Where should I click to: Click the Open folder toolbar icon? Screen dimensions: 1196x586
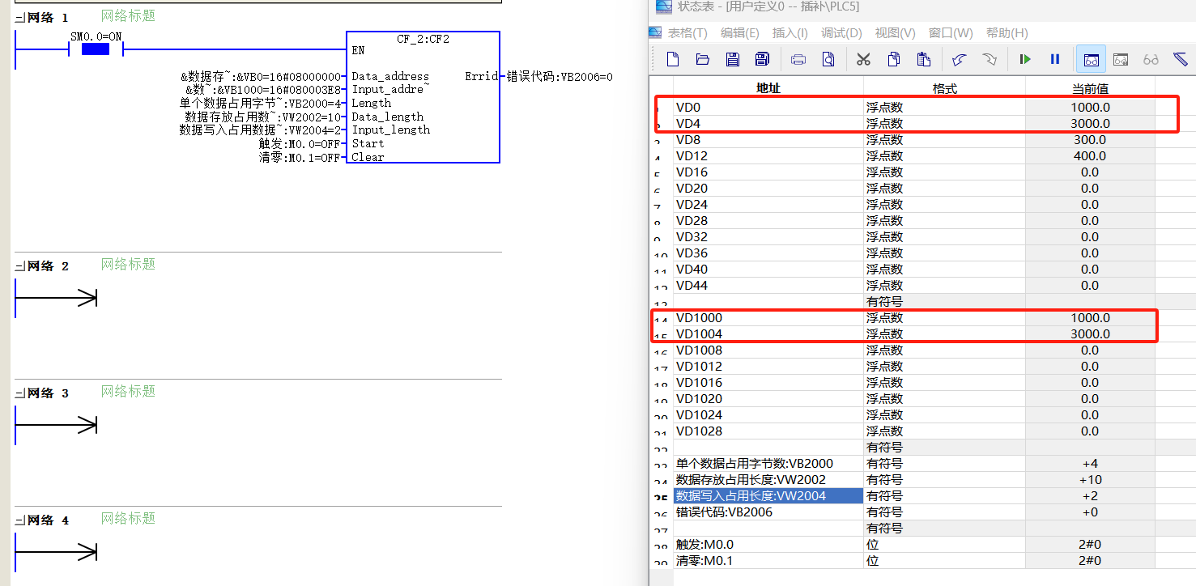click(703, 59)
